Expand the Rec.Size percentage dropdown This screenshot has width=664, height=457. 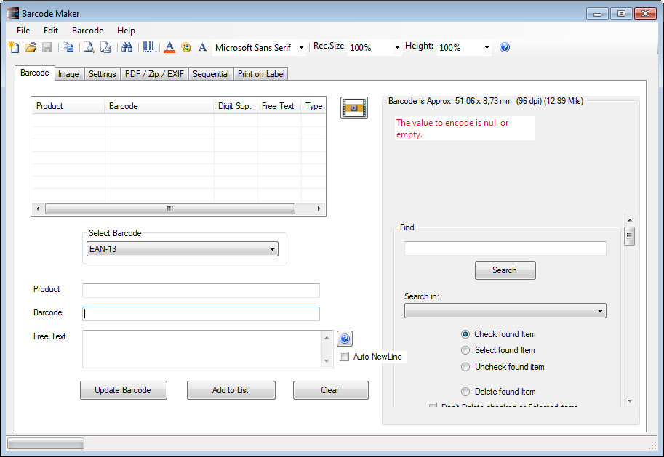tap(397, 47)
